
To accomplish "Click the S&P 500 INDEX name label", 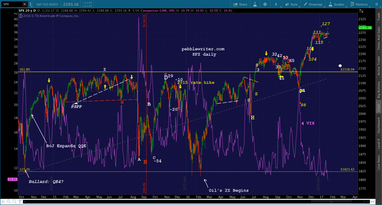I will (x=47, y=4).
